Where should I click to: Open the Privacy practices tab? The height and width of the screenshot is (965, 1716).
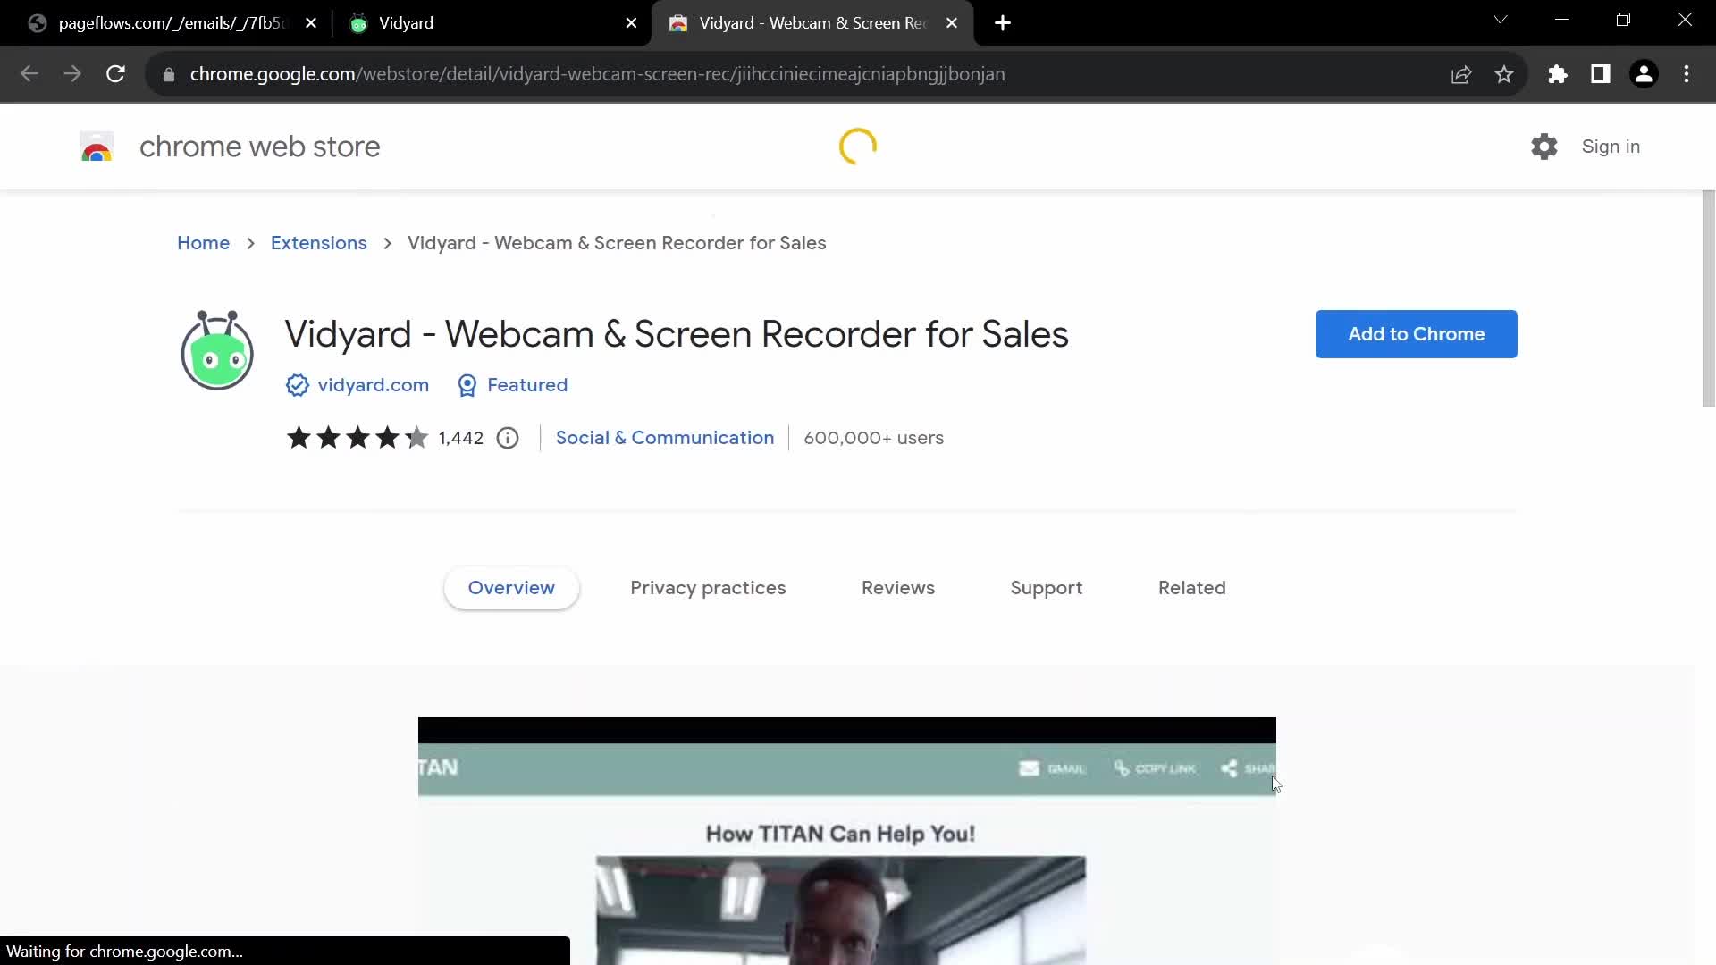pyautogui.click(x=709, y=587)
